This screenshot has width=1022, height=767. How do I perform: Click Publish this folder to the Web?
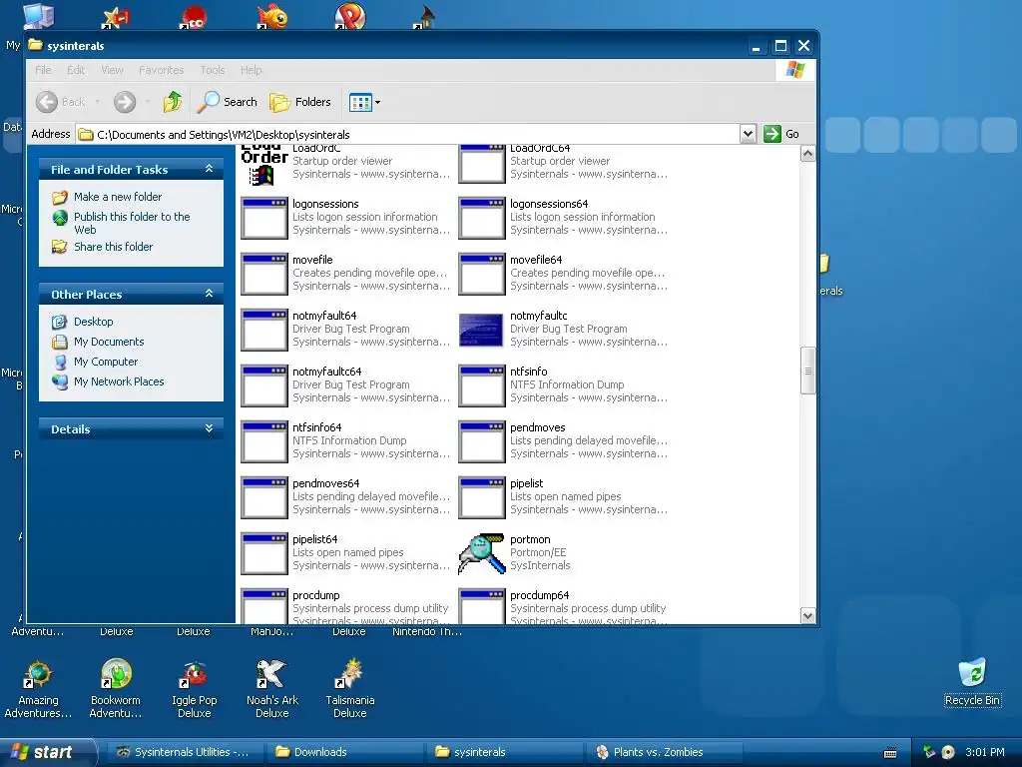pyautogui.click(x=132, y=223)
